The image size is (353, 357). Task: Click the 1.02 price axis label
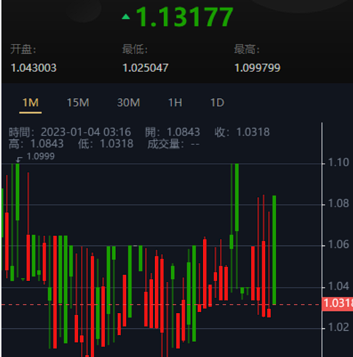click(x=338, y=327)
